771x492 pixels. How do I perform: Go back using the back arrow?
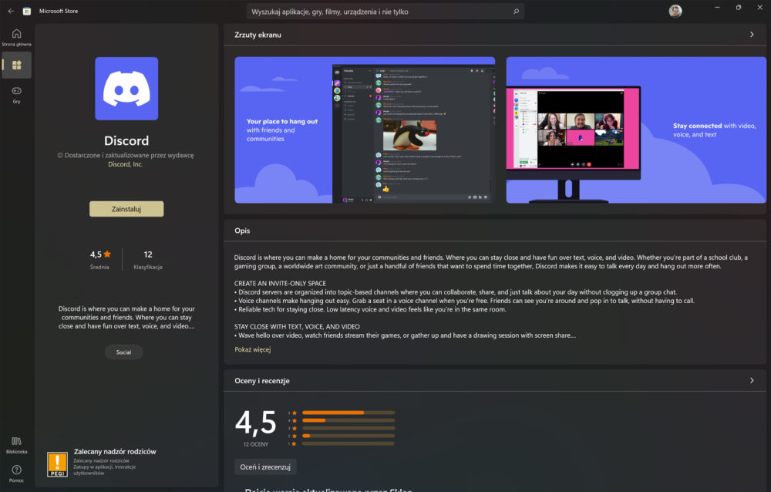(11, 11)
